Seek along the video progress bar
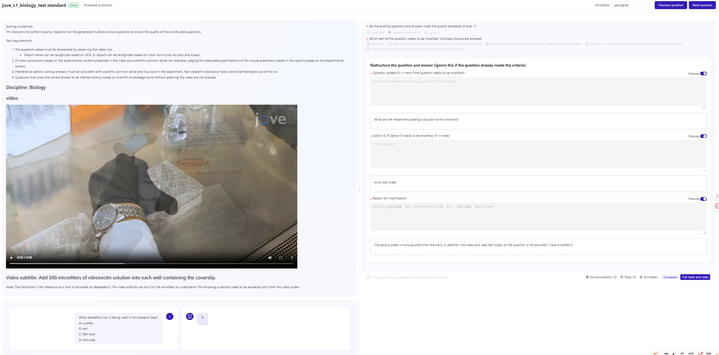719x355 pixels. pyautogui.click(x=151, y=263)
